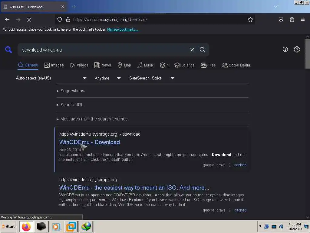Click the volume speaker tray icon
Viewport: 310px width, 233px height.
[281, 226]
